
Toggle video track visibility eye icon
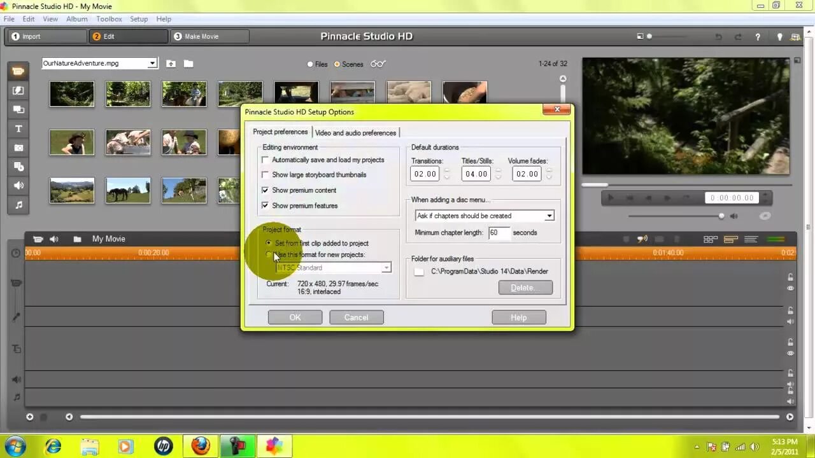[x=790, y=288]
